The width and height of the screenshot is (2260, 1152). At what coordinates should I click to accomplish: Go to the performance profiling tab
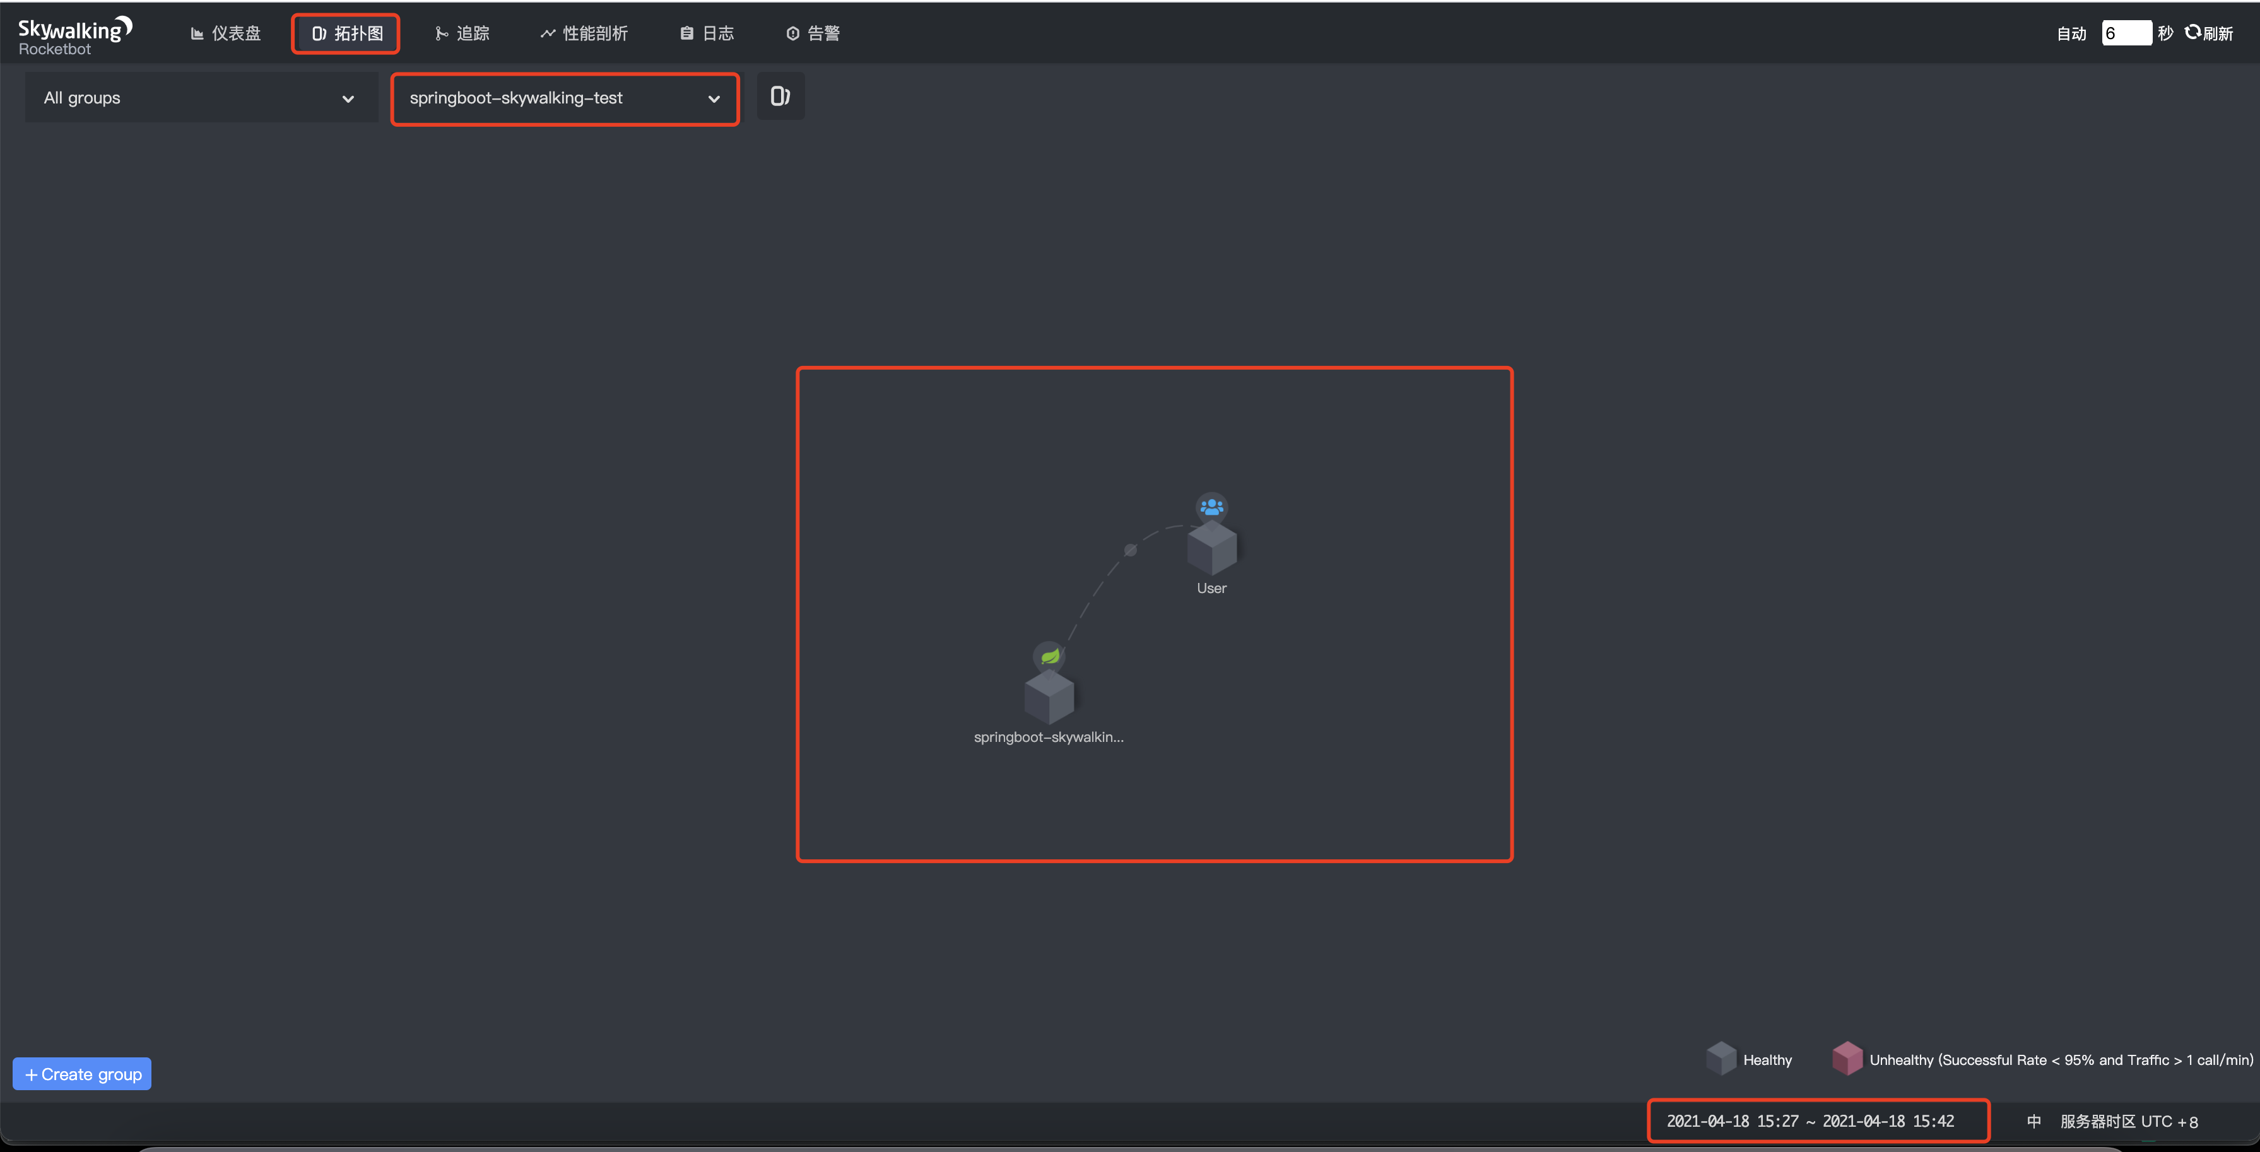point(584,33)
